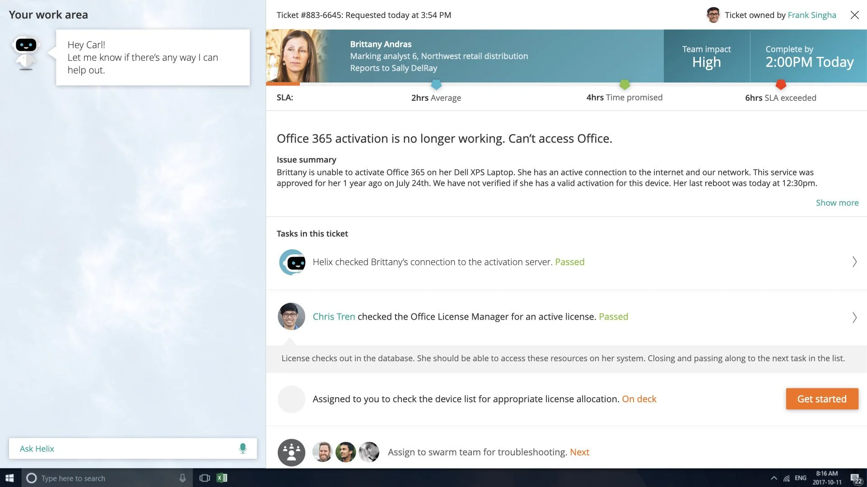Expand Helix connection check task

(854, 262)
